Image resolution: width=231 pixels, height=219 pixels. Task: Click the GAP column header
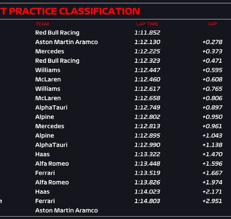pos(213,24)
